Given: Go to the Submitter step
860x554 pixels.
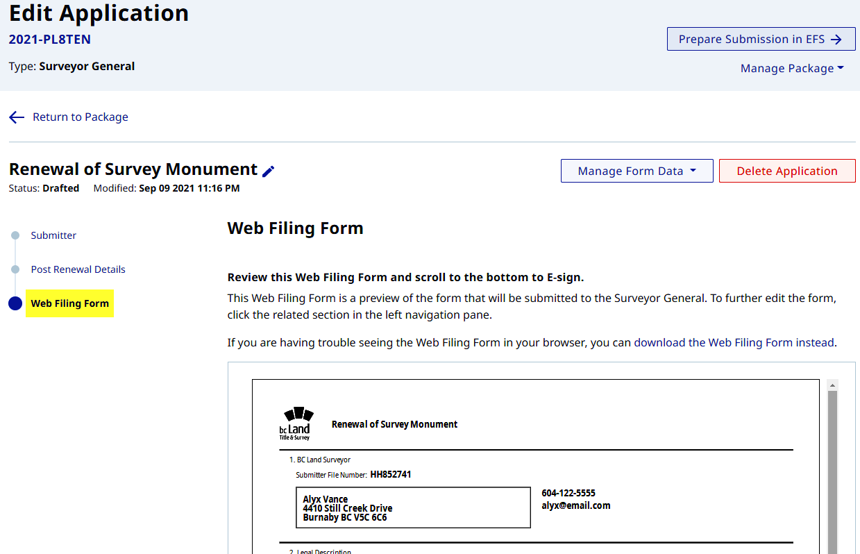Looking at the screenshot, I should [x=53, y=235].
